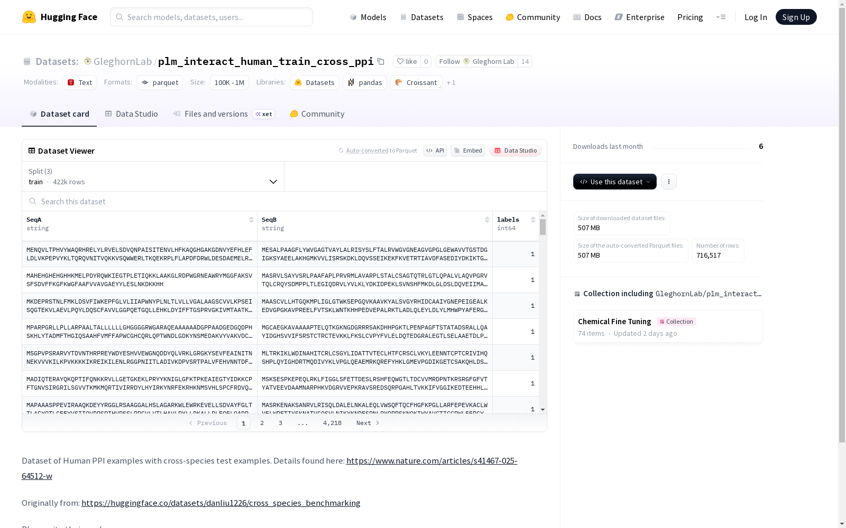Go to page 3 of the dataset
Image resolution: width=846 pixels, height=528 pixels.
pos(280,423)
